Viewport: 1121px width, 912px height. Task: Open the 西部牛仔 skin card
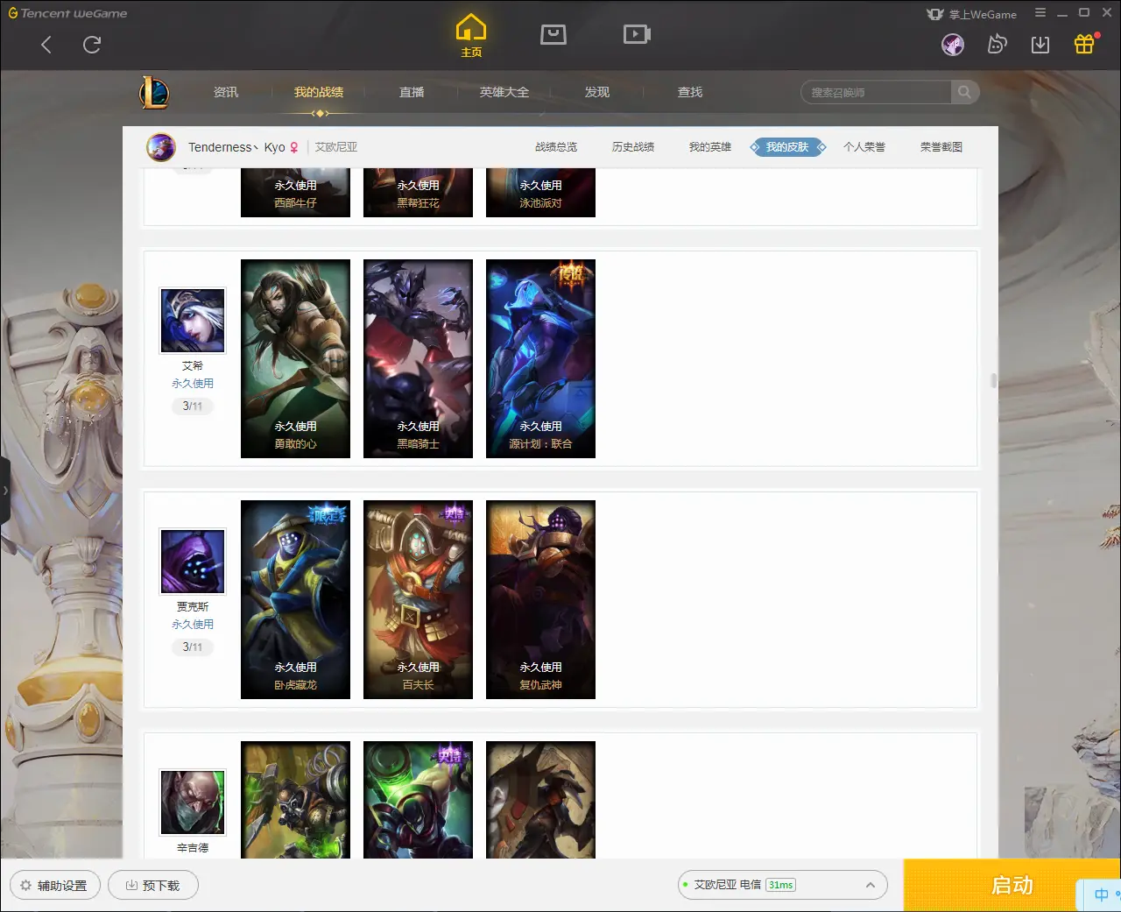(295, 193)
